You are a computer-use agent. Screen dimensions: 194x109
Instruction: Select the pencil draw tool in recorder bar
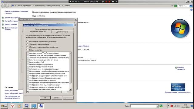tap(103, 2)
